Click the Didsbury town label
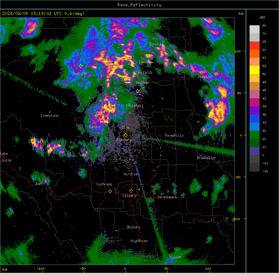 coord(124,140)
